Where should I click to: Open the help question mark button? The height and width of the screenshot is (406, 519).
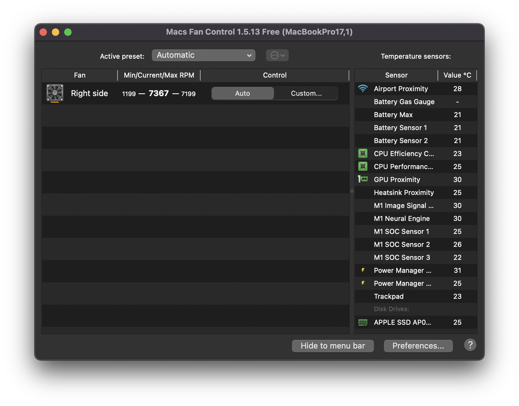pos(470,345)
